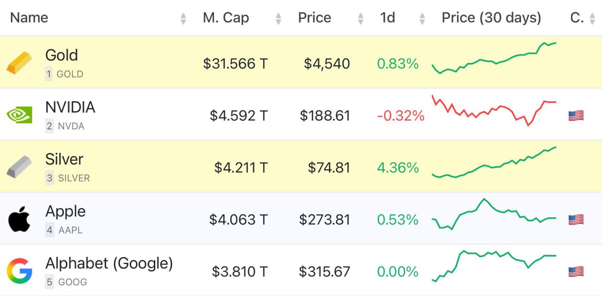The width and height of the screenshot is (602, 296).
Task: Click the truncated C. column header
Action: (x=577, y=18)
